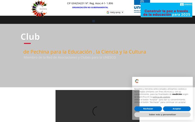
Task: Click the ORGANIZACIÓN NO GUBERNAMENTAL text
Action: point(90,8)
